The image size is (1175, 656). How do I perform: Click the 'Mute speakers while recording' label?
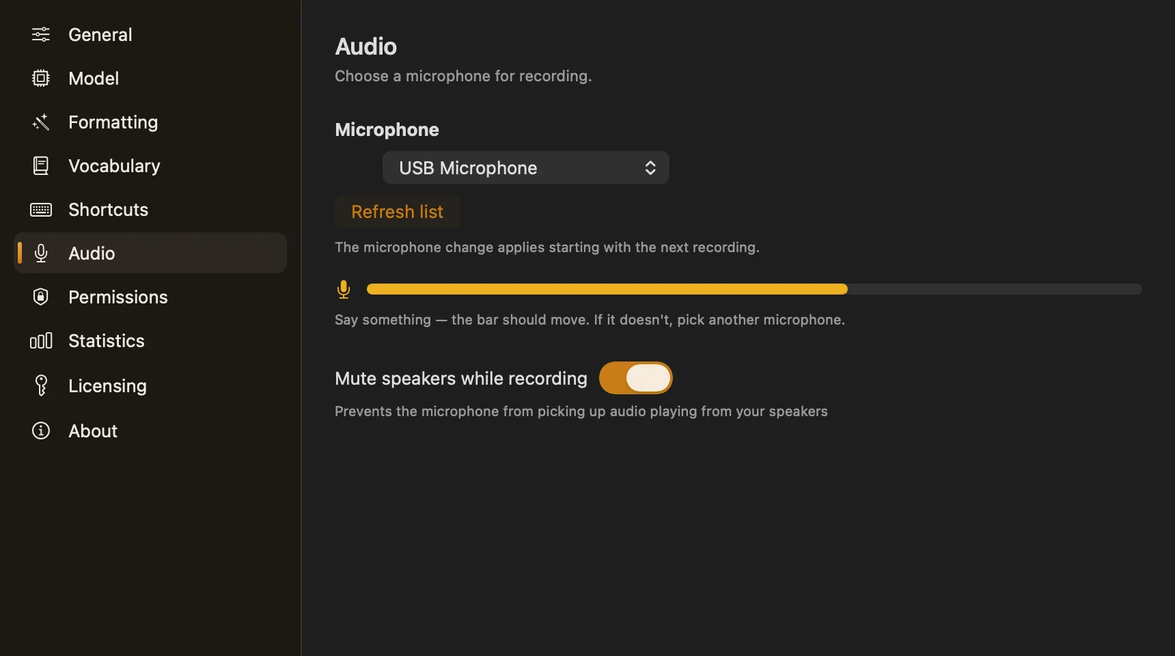[461, 379]
